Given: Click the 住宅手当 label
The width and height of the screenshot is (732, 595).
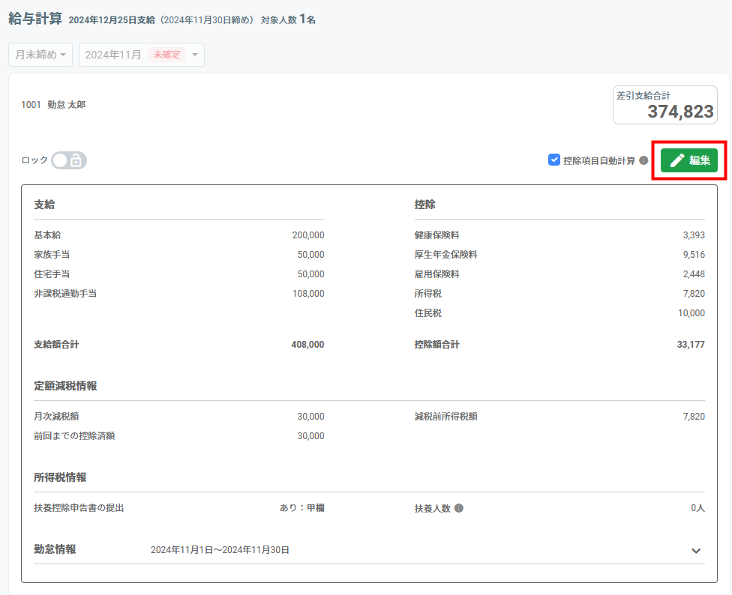Looking at the screenshot, I should tap(52, 274).
